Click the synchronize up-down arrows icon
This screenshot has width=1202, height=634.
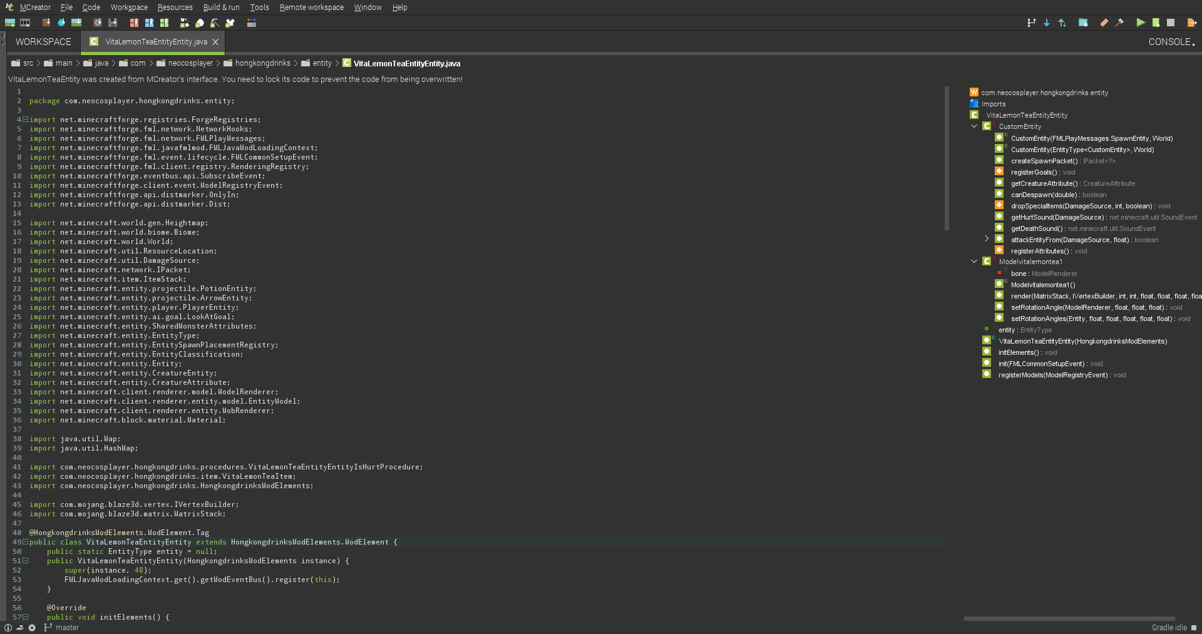pos(1062,23)
